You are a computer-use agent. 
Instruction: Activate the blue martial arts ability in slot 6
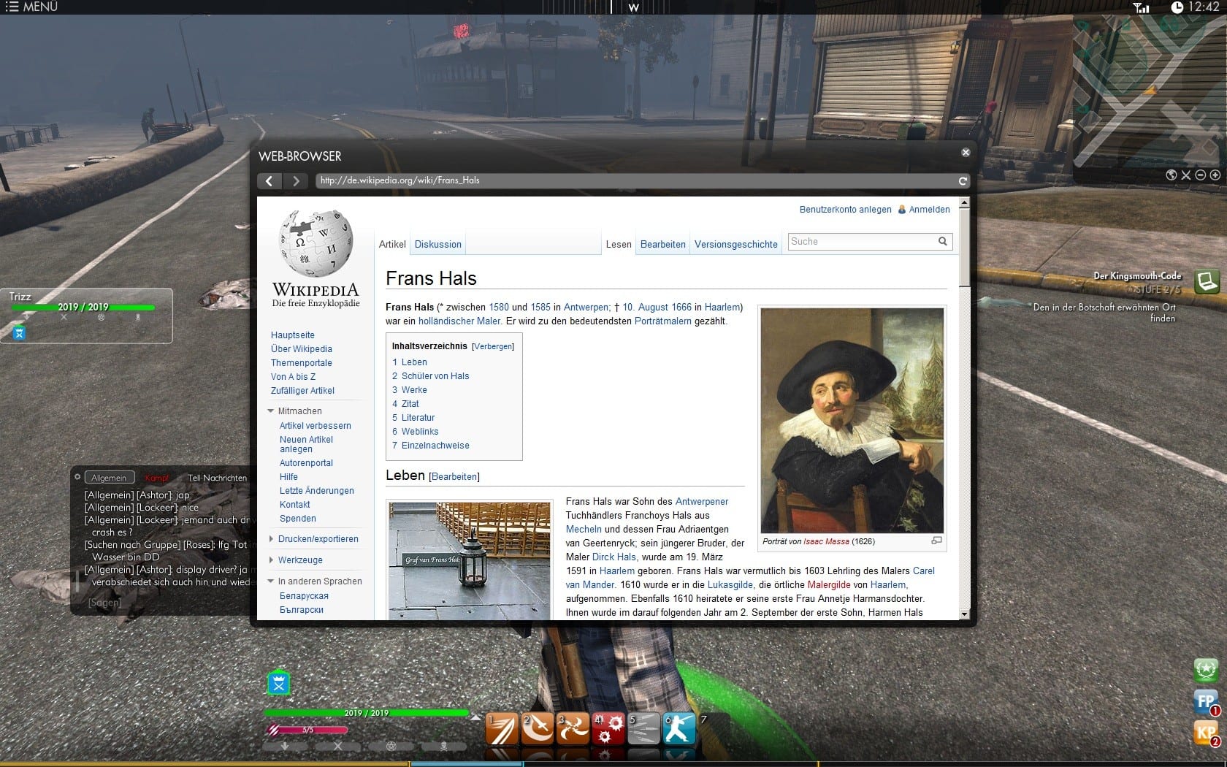point(679,728)
